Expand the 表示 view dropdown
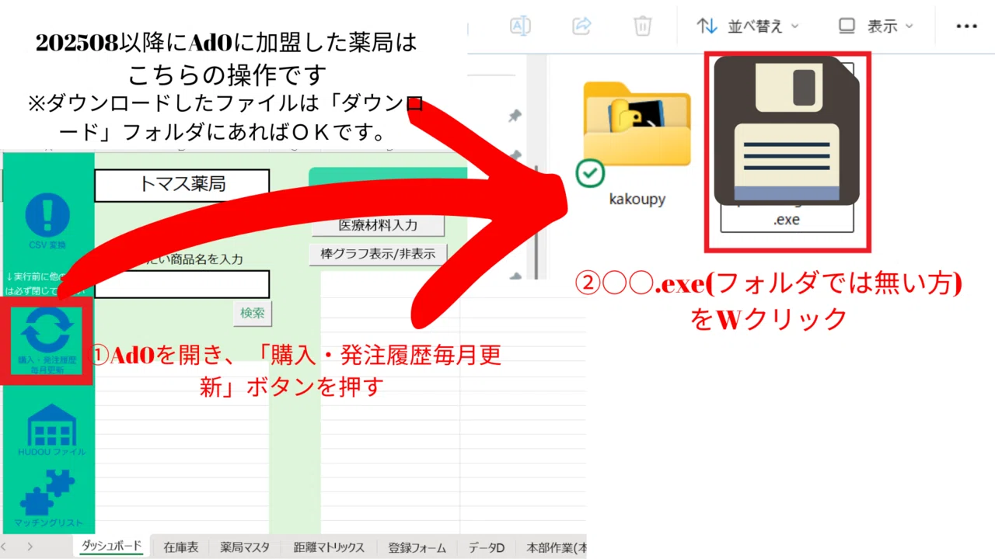995x559 pixels. coord(876,26)
